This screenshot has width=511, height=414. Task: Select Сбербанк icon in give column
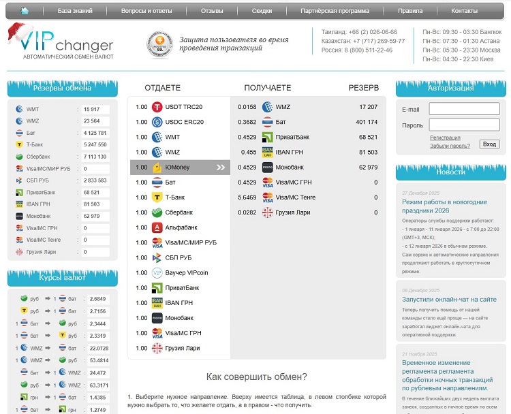pyautogui.click(x=157, y=212)
